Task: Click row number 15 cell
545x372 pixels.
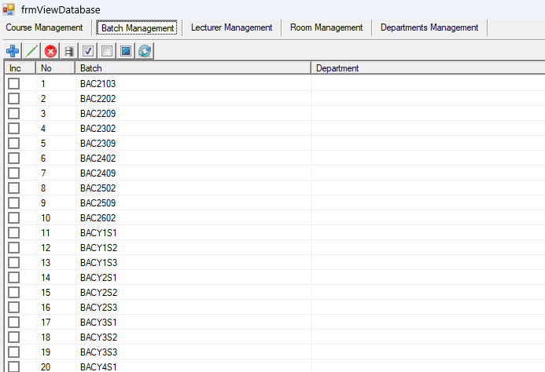Action: coord(56,293)
